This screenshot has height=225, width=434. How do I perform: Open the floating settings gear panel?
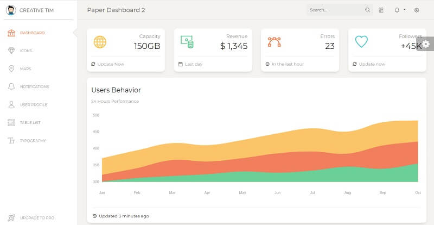pos(426,45)
